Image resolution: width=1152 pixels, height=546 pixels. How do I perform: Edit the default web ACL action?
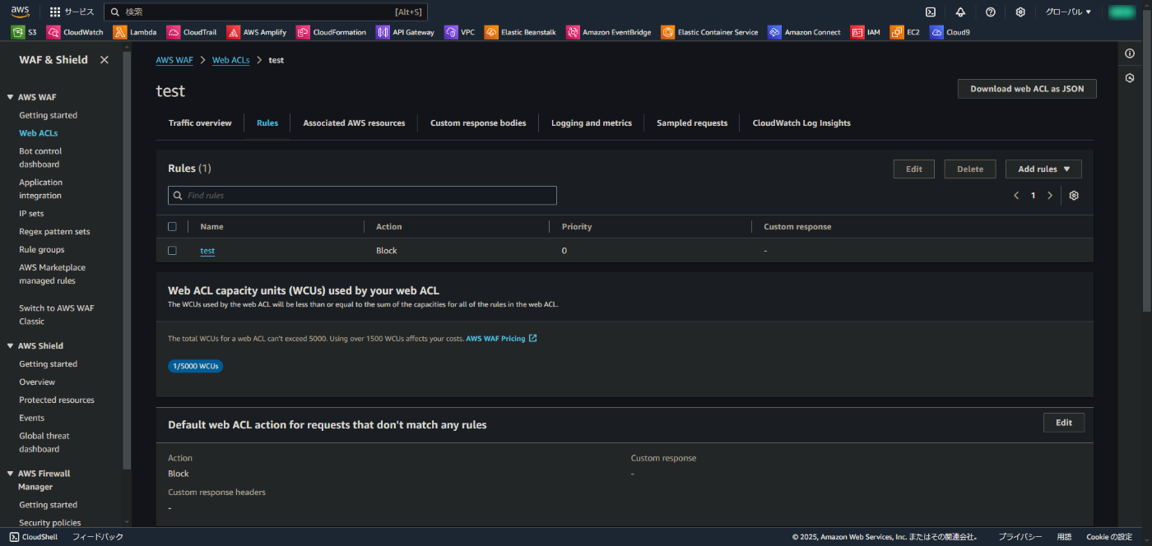click(1064, 423)
